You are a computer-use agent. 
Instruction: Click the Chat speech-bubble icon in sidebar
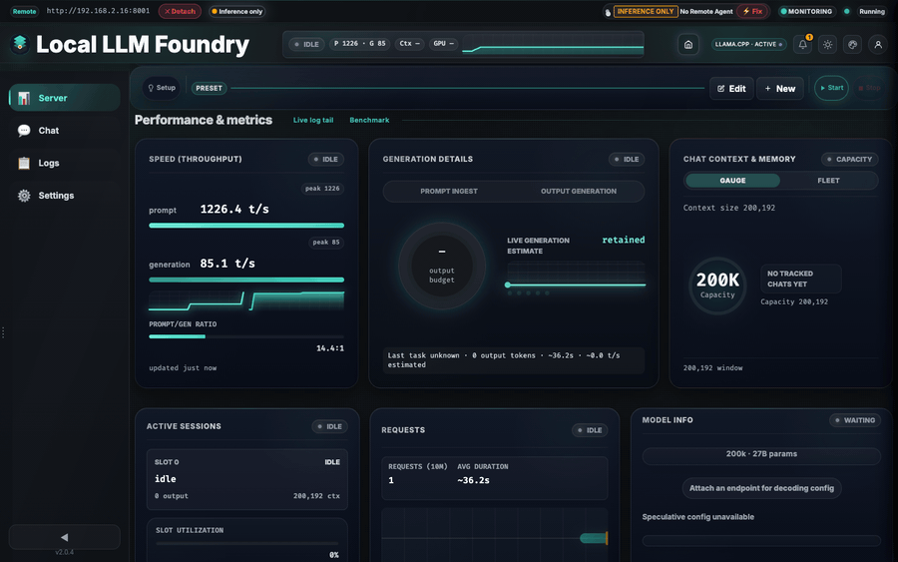point(24,131)
